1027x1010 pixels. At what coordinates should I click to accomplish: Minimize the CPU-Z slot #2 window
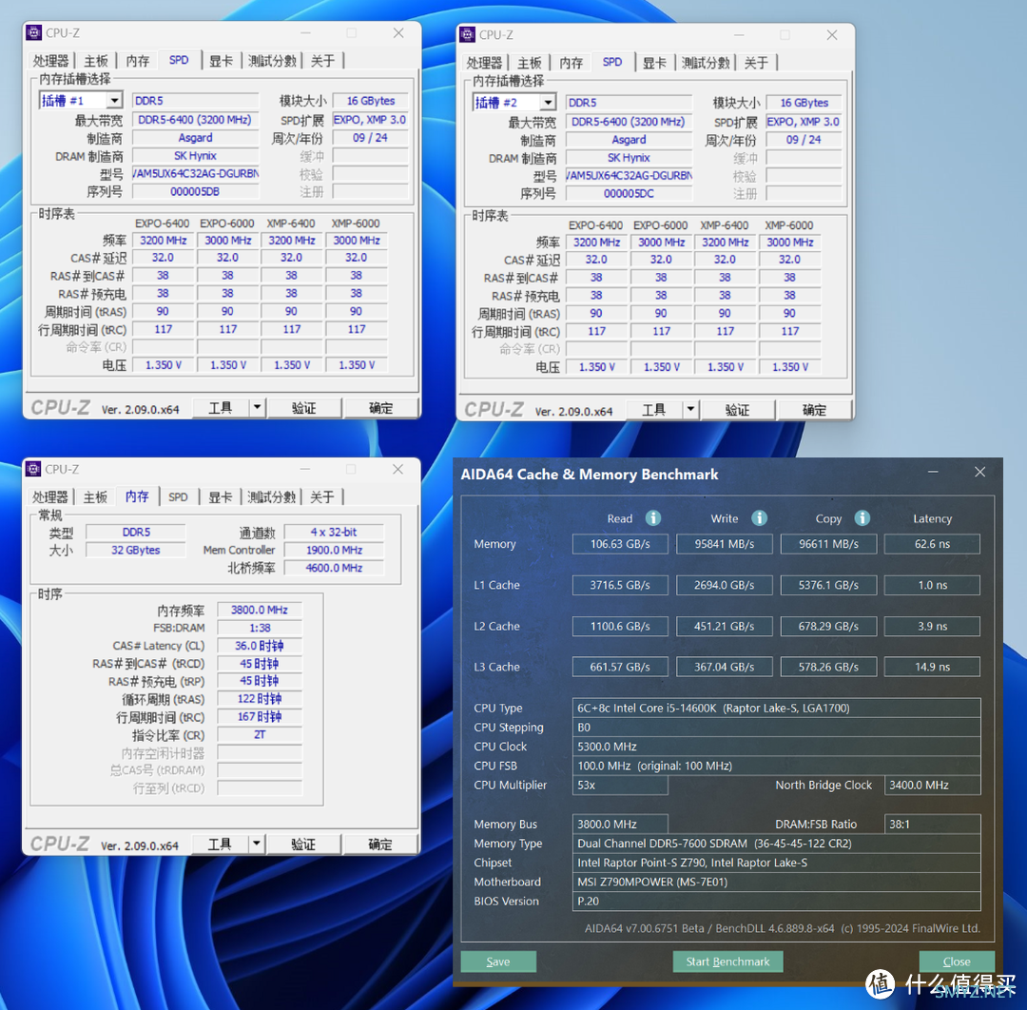point(739,35)
